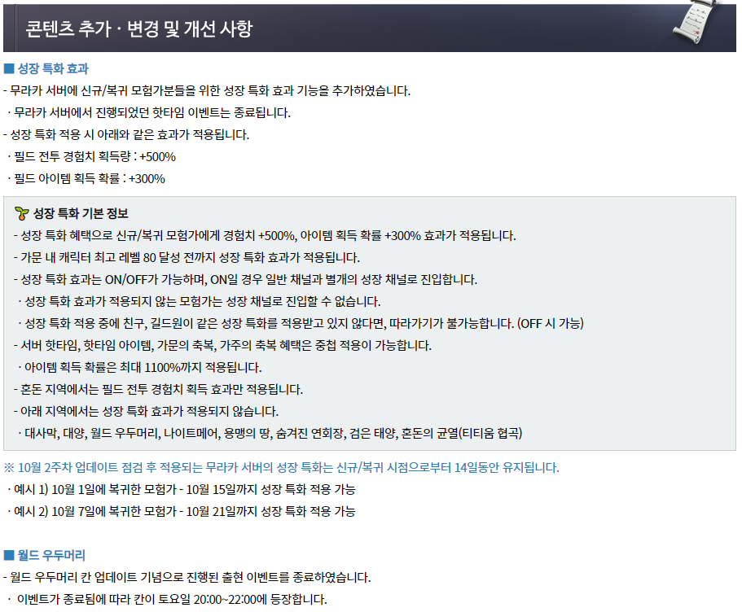The height and width of the screenshot is (612, 742).
Task: Click blue notice starting ※ 10월 2주차 업데이트
Action: coord(282,468)
